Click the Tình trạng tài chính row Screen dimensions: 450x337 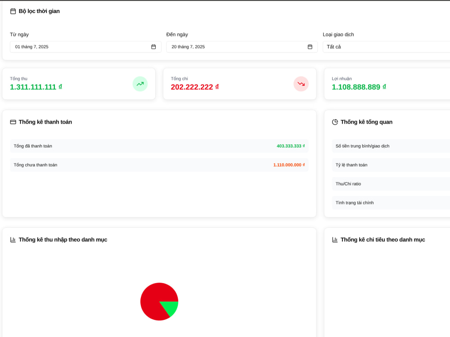(x=391, y=203)
